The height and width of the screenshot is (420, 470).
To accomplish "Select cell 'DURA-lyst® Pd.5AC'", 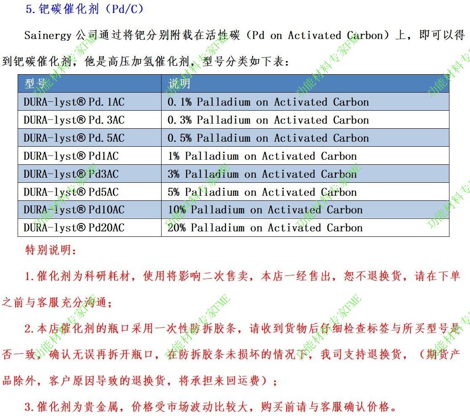I will [x=90, y=138].
